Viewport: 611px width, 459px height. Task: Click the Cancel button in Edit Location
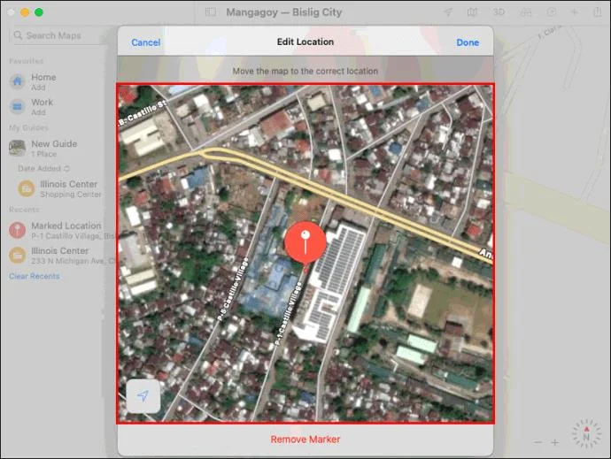tap(146, 42)
